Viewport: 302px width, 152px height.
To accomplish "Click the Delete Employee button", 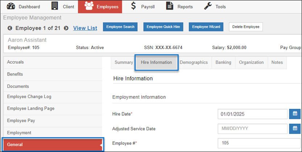I will (245, 27).
